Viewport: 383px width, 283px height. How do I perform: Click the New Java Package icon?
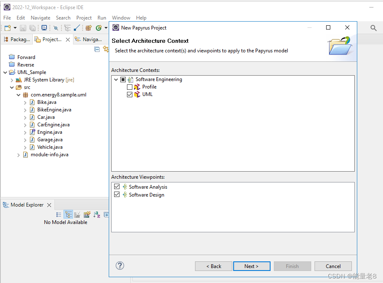coord(88,28)
